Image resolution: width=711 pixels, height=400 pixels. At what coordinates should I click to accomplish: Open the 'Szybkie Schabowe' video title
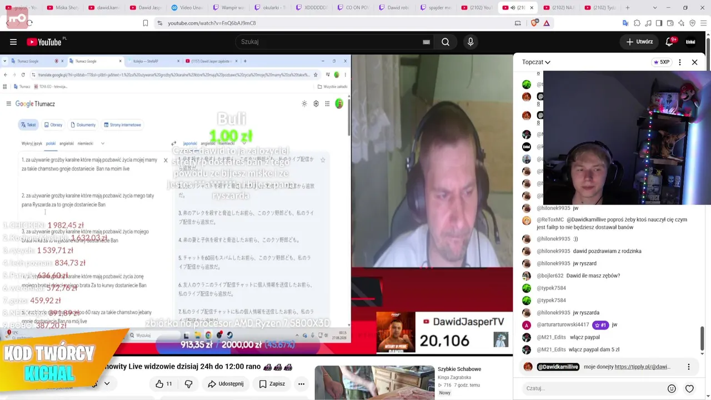(x=459, y=369)
